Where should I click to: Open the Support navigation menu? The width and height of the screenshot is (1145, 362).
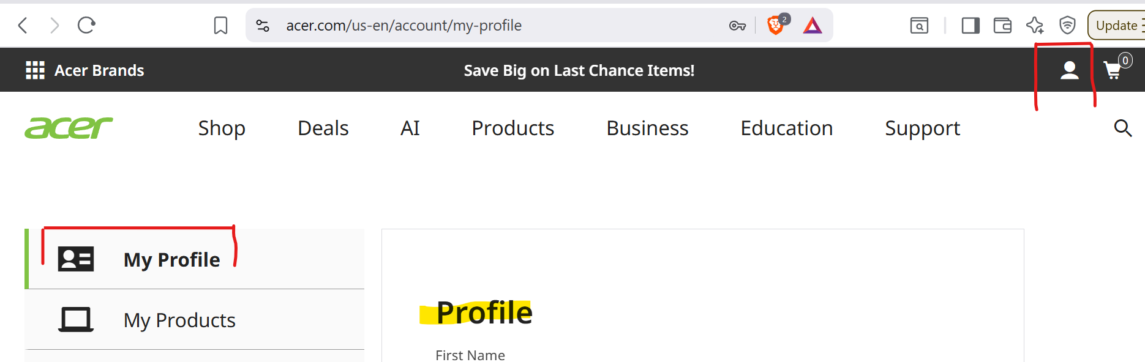point(922,128)
